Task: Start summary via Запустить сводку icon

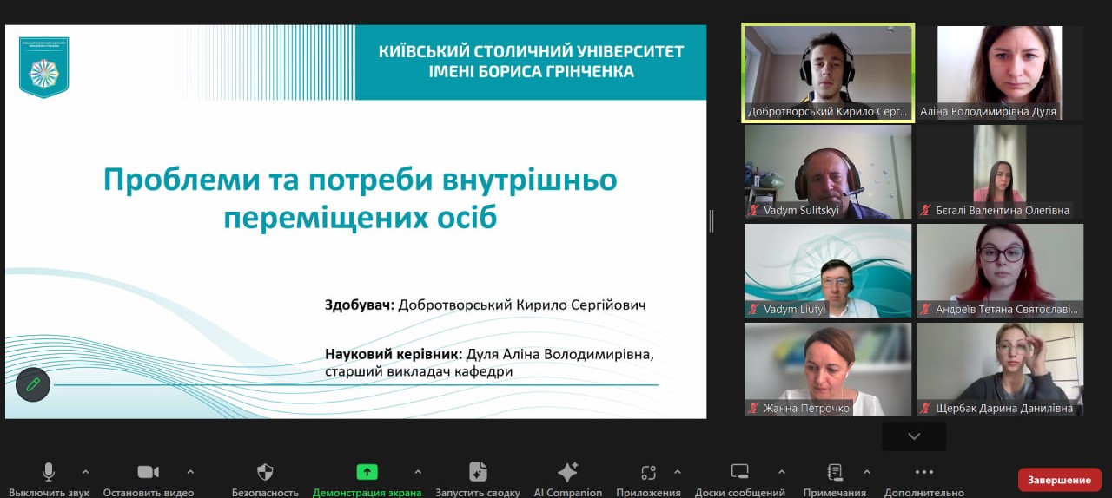Action: [478, 472]
